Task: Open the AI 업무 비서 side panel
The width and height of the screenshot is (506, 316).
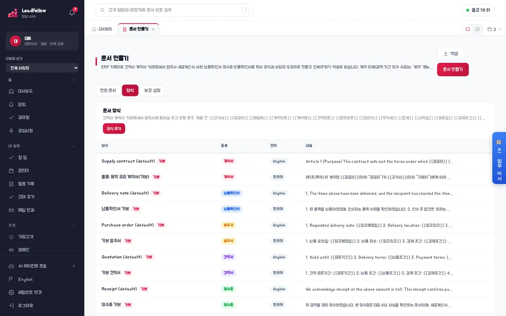Action: 499,158
